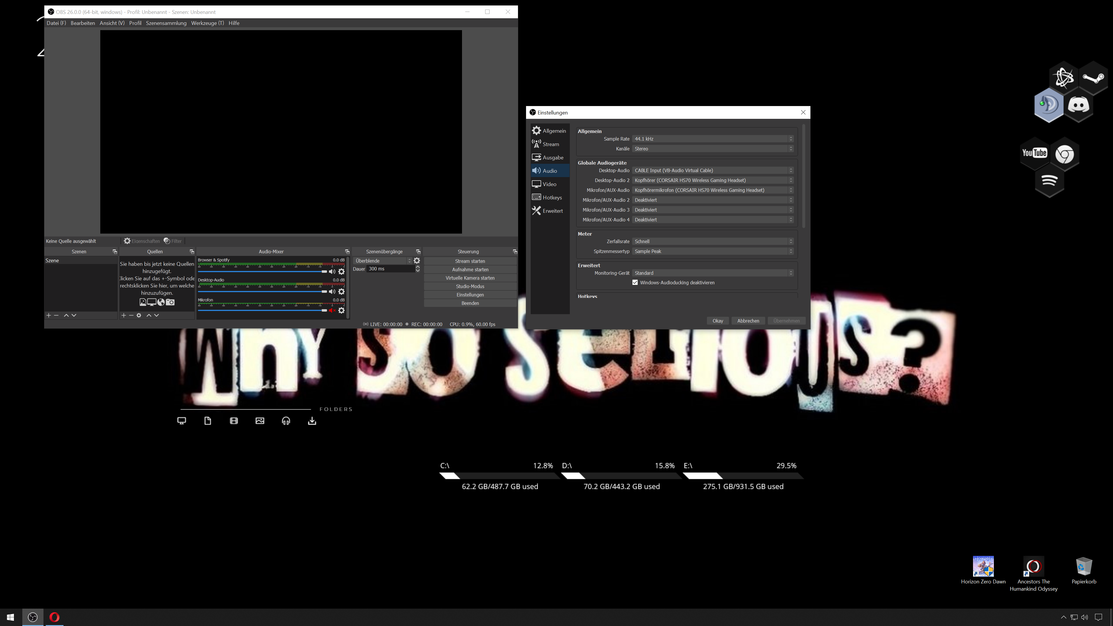Click Okay in the Einstellungen dialog
Viewport: 1113px width, 626px height.
pos(718,321)
